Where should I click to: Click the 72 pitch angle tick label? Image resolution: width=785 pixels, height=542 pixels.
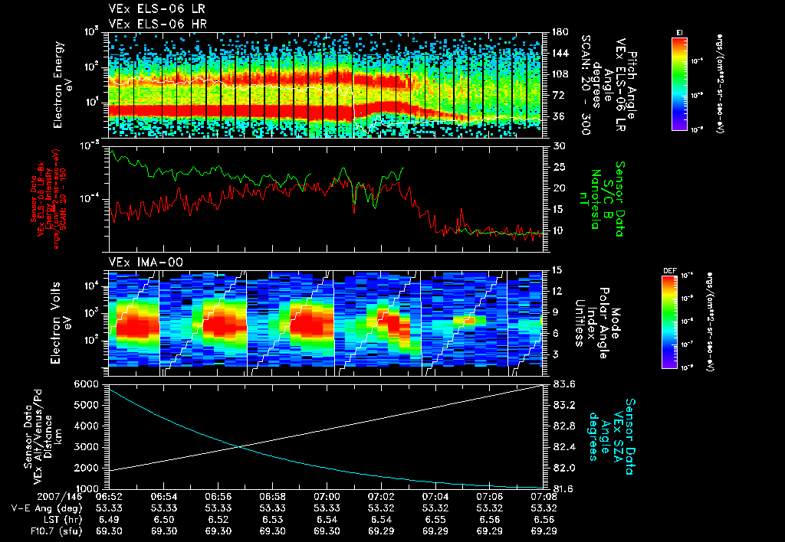[x=558, y=95]
